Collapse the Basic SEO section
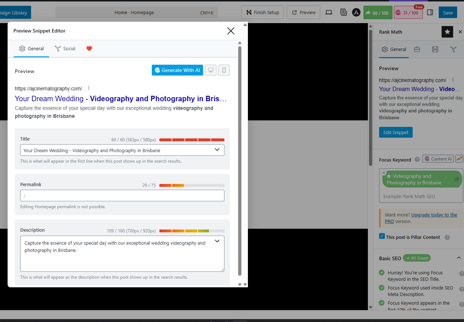Viewport: 464px width, 322px height. (459, 258)
